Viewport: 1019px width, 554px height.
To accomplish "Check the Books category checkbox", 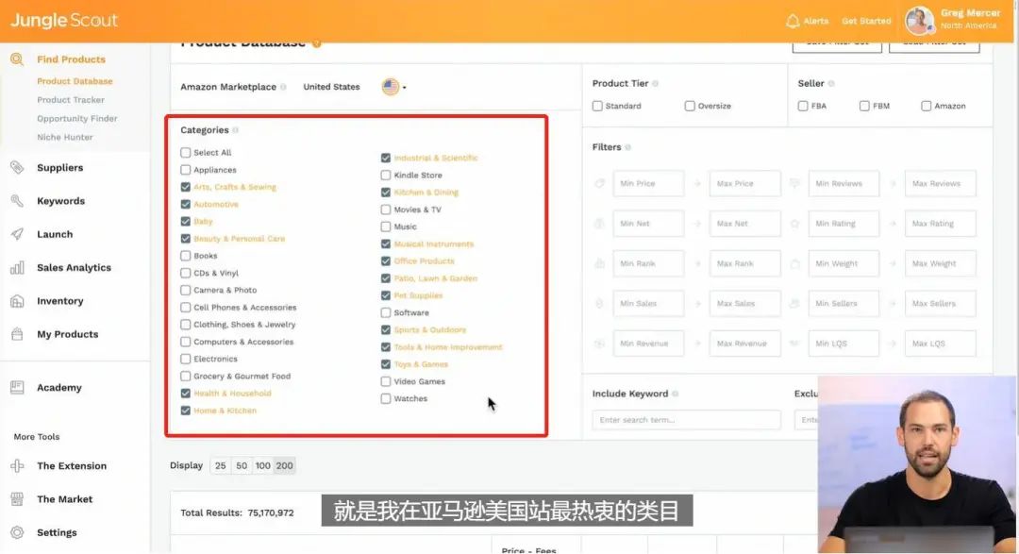I will coord(185,256).
